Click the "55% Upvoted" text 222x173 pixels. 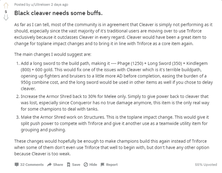pos(205,165)
